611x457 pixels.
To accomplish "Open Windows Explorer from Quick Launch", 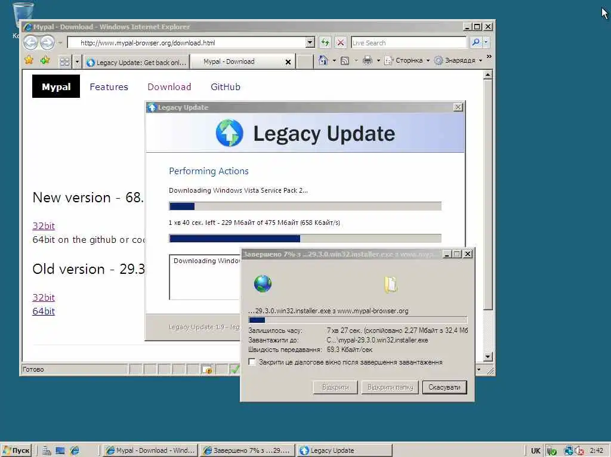I will [47, 451].
